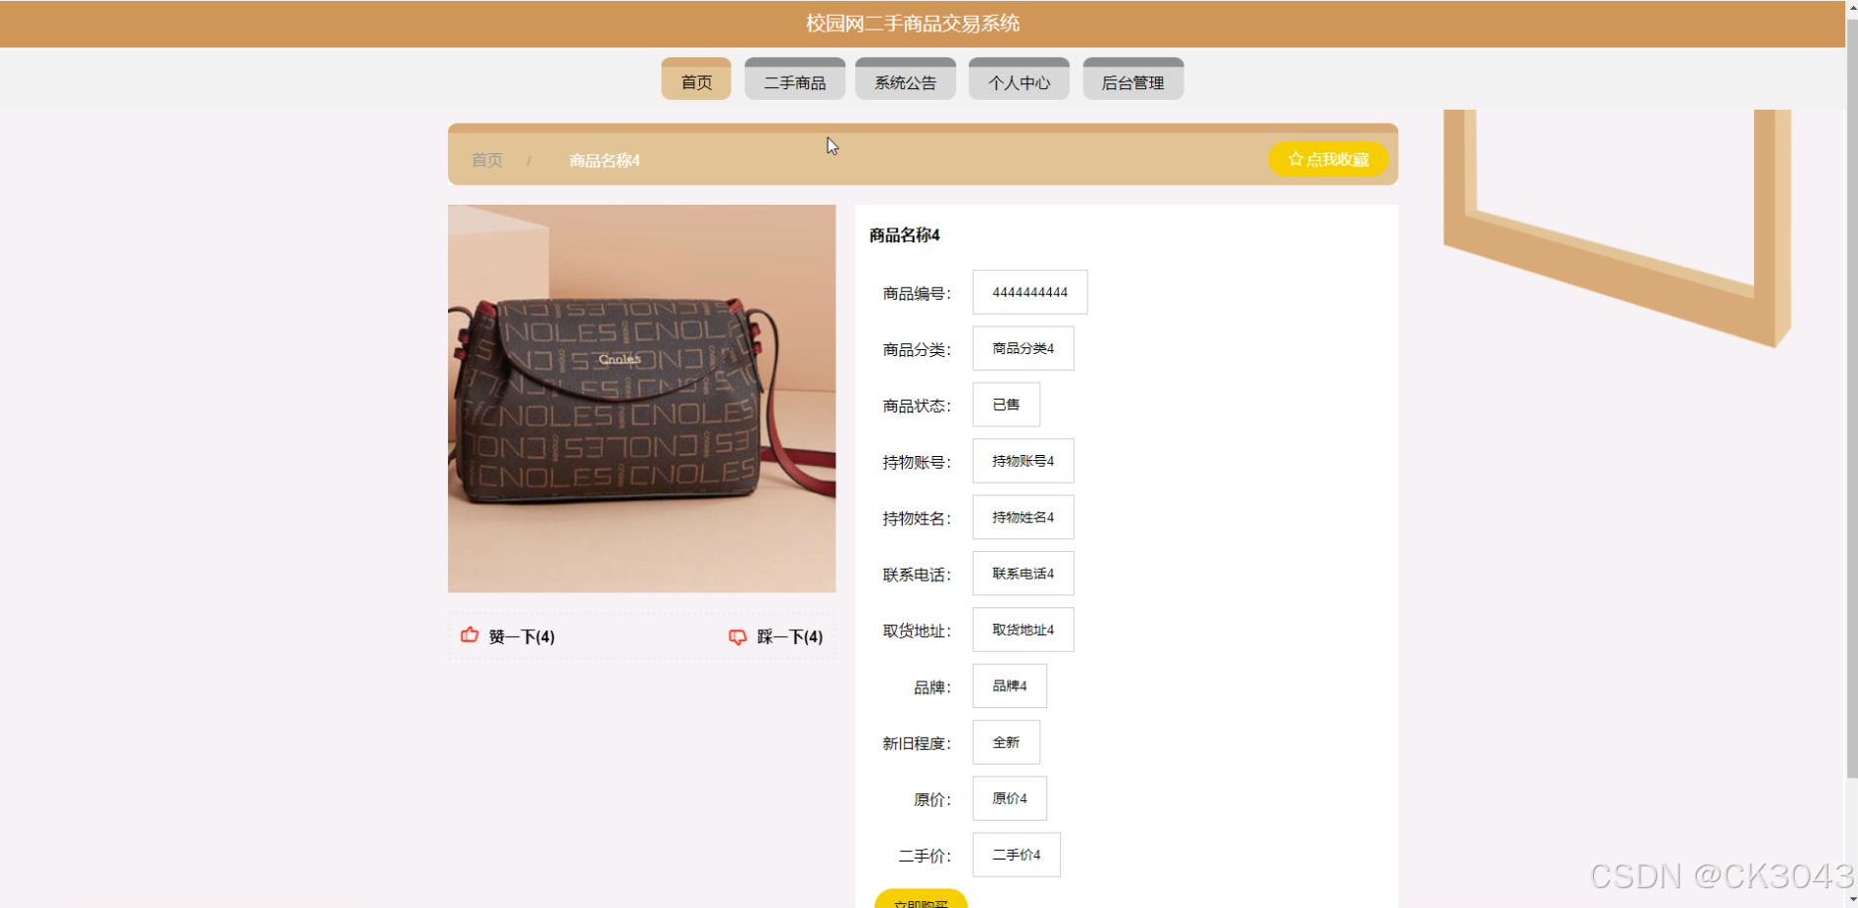The image size is (1858, 908).
Task: Open the 二手商品 navigation tab
Action: 795,80
